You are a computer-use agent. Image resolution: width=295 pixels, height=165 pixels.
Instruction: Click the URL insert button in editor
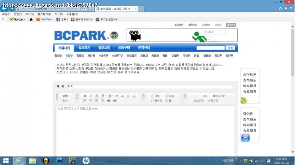(205, 96)
